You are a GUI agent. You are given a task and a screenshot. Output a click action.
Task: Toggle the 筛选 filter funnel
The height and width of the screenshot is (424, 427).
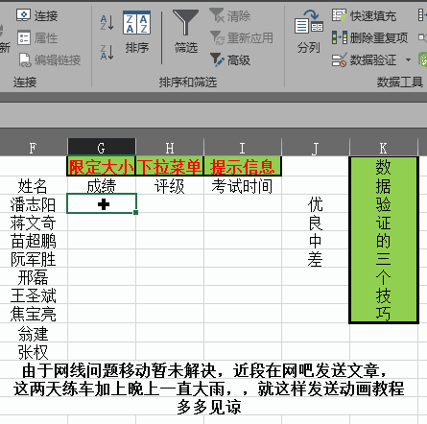click(x=186, y=32)
